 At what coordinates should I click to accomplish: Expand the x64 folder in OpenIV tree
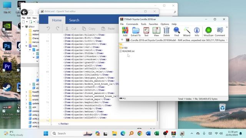(x=27, y=107)
